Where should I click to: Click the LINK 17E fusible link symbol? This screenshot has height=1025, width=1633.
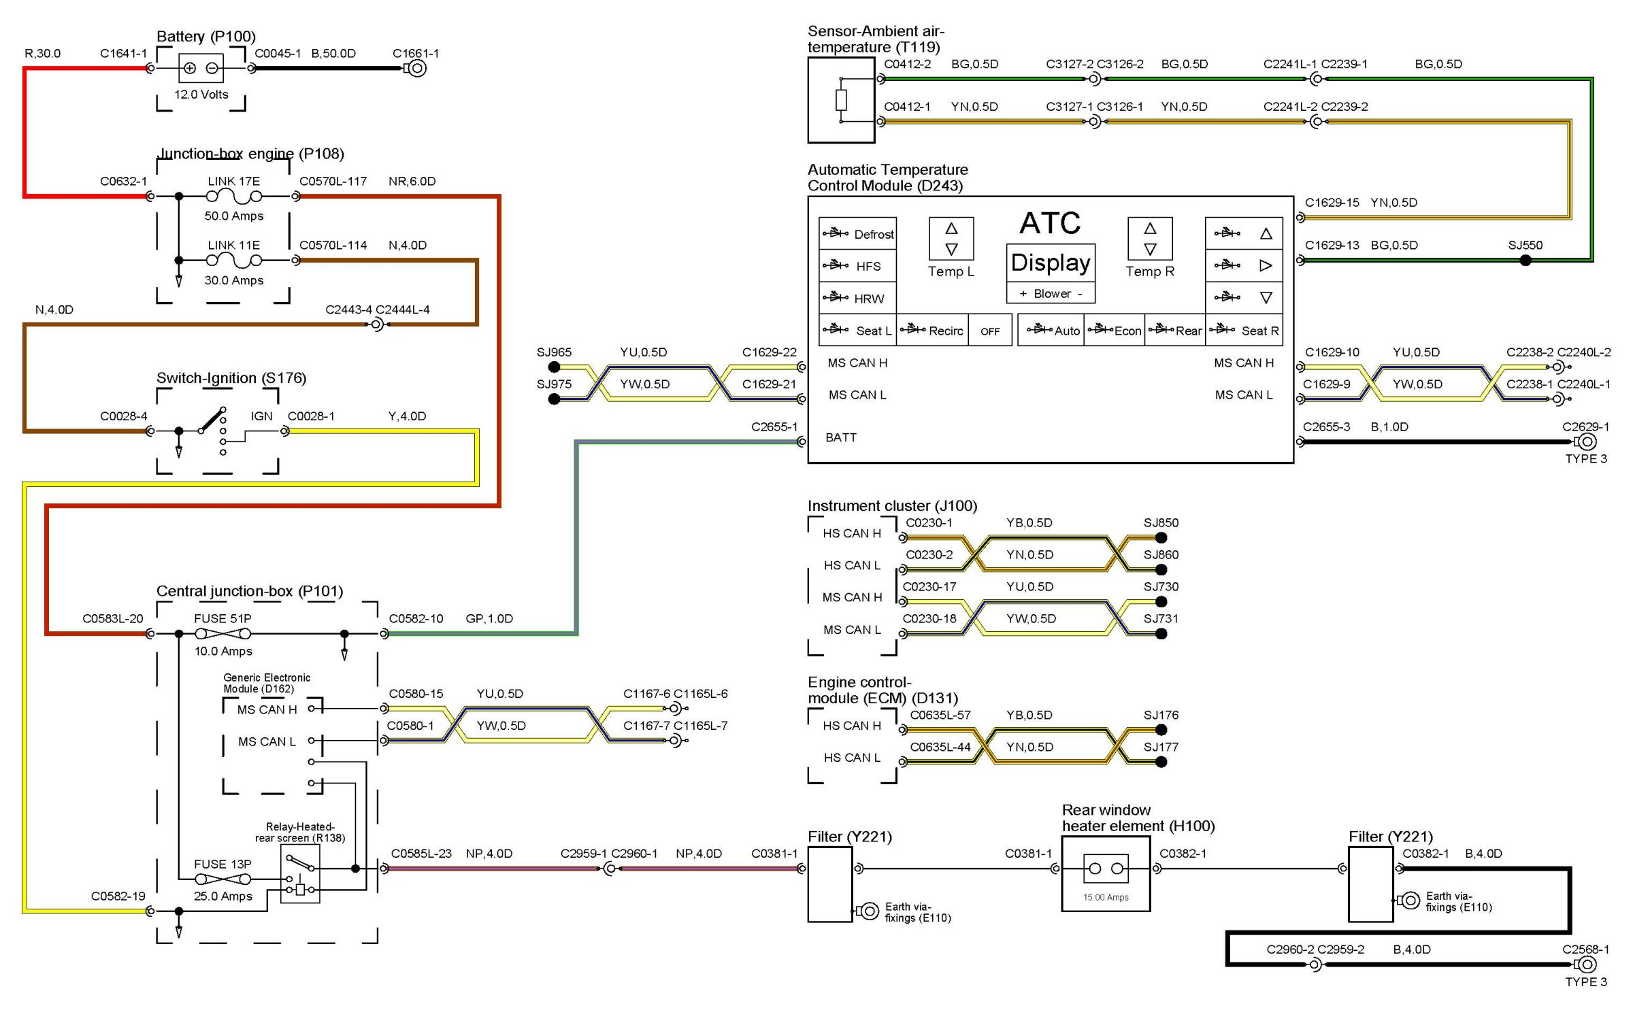pyautogui.click(x=234, y=197)
